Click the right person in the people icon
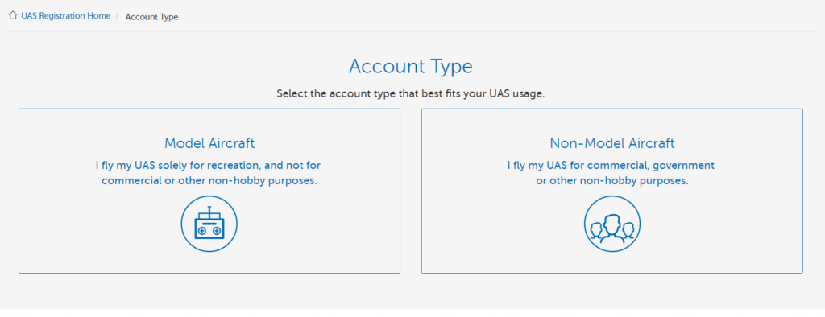825x317 pixels. (x=628, y=230)
